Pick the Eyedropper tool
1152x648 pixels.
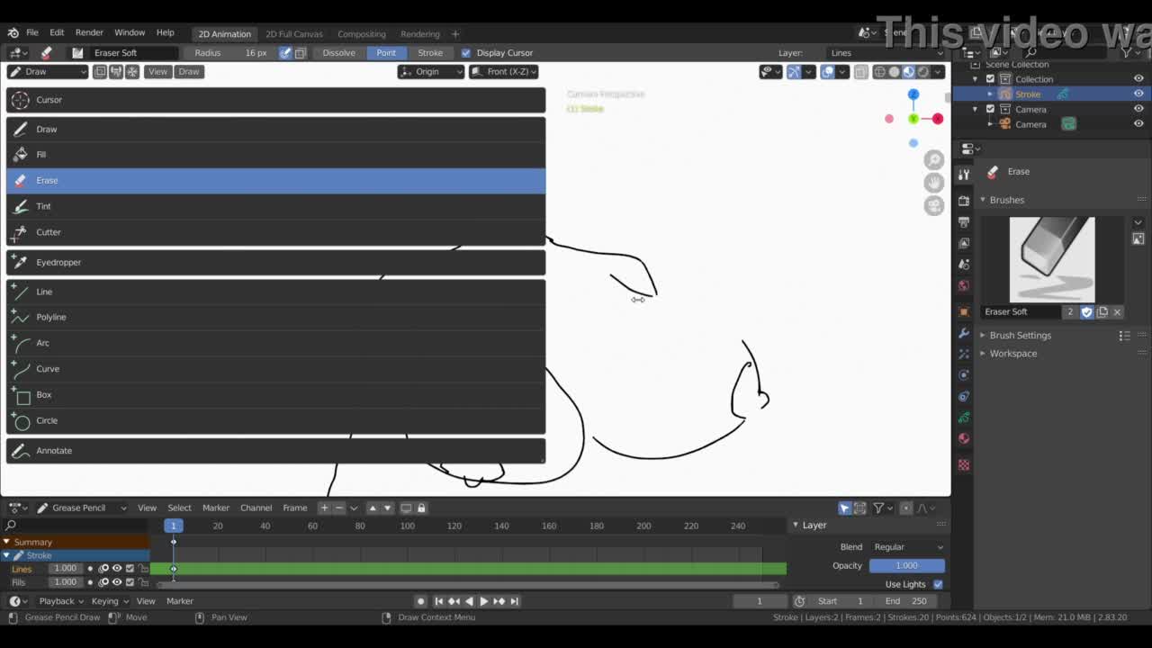(x=58, y=263)
